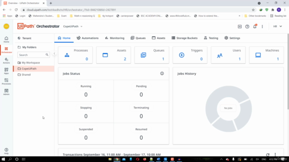Open Windows taskbar search

pos(10,159)
